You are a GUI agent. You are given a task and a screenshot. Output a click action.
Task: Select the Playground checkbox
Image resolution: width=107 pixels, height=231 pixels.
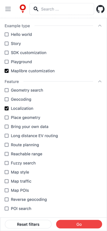[x=7, y=62]
